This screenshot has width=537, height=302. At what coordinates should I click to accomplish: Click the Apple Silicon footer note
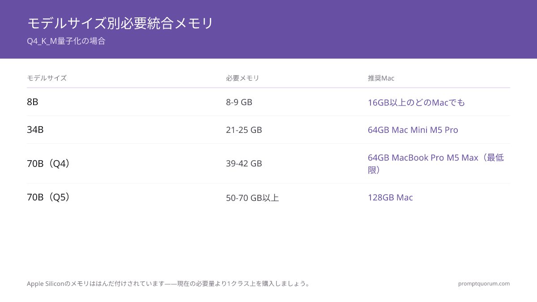coord(169,284)
